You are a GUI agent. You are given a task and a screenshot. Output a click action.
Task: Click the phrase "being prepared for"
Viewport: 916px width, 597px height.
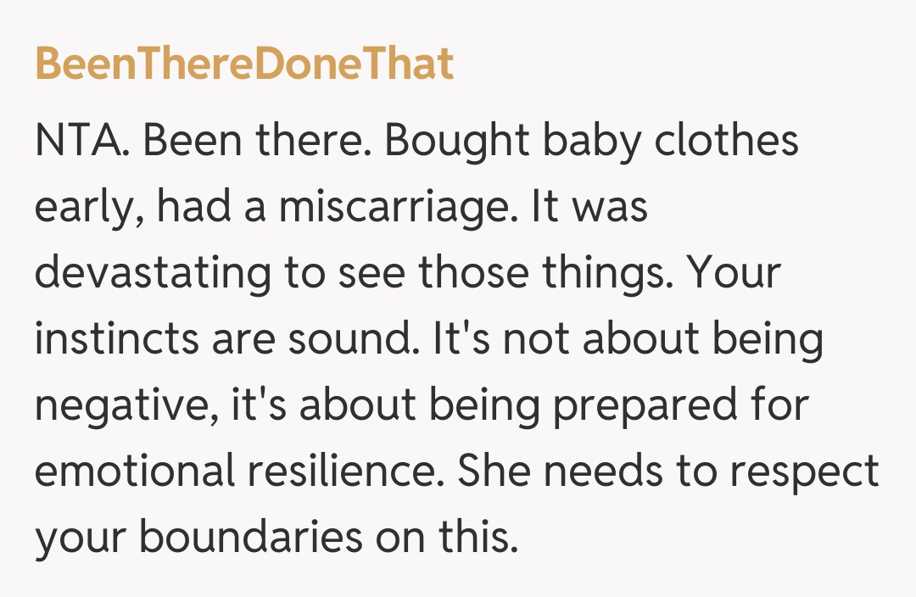[x=618, y=406]
